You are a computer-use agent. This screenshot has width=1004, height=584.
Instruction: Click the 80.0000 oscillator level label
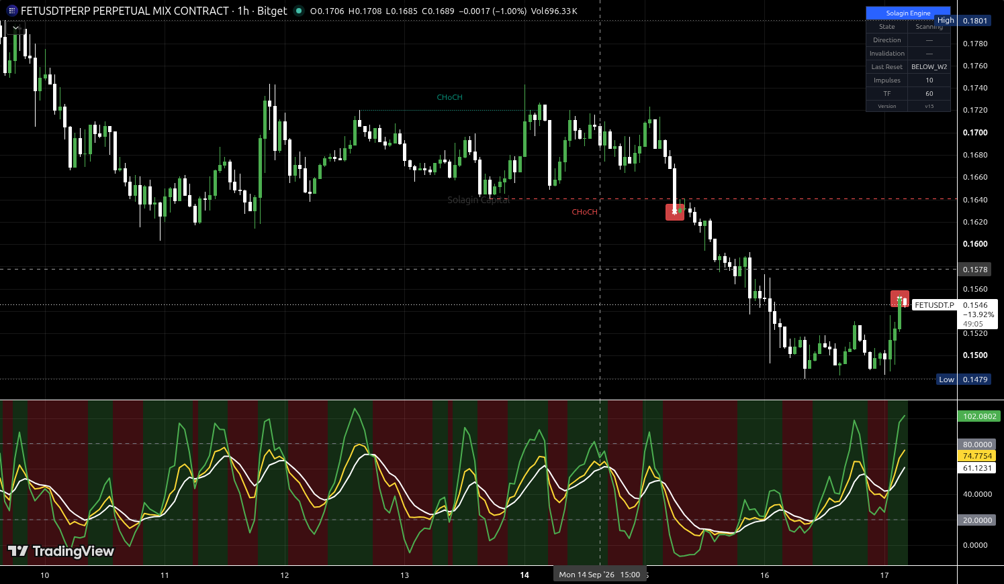977,445
